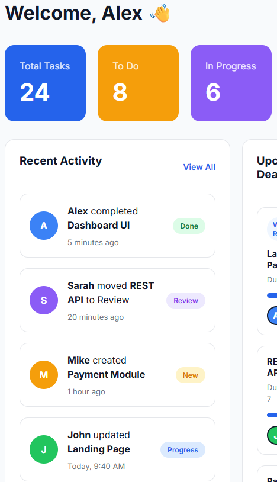Click the Recent Activity heading
Screen dimensions: 277x482
point(61,161)
